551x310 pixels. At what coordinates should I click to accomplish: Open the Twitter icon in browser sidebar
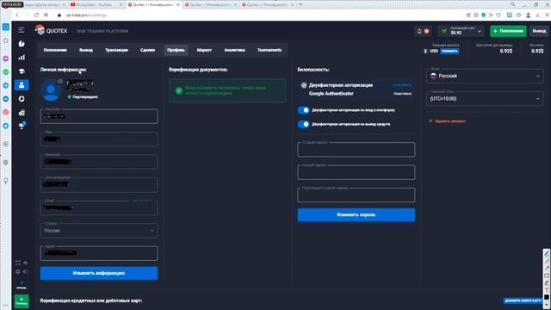6,126
